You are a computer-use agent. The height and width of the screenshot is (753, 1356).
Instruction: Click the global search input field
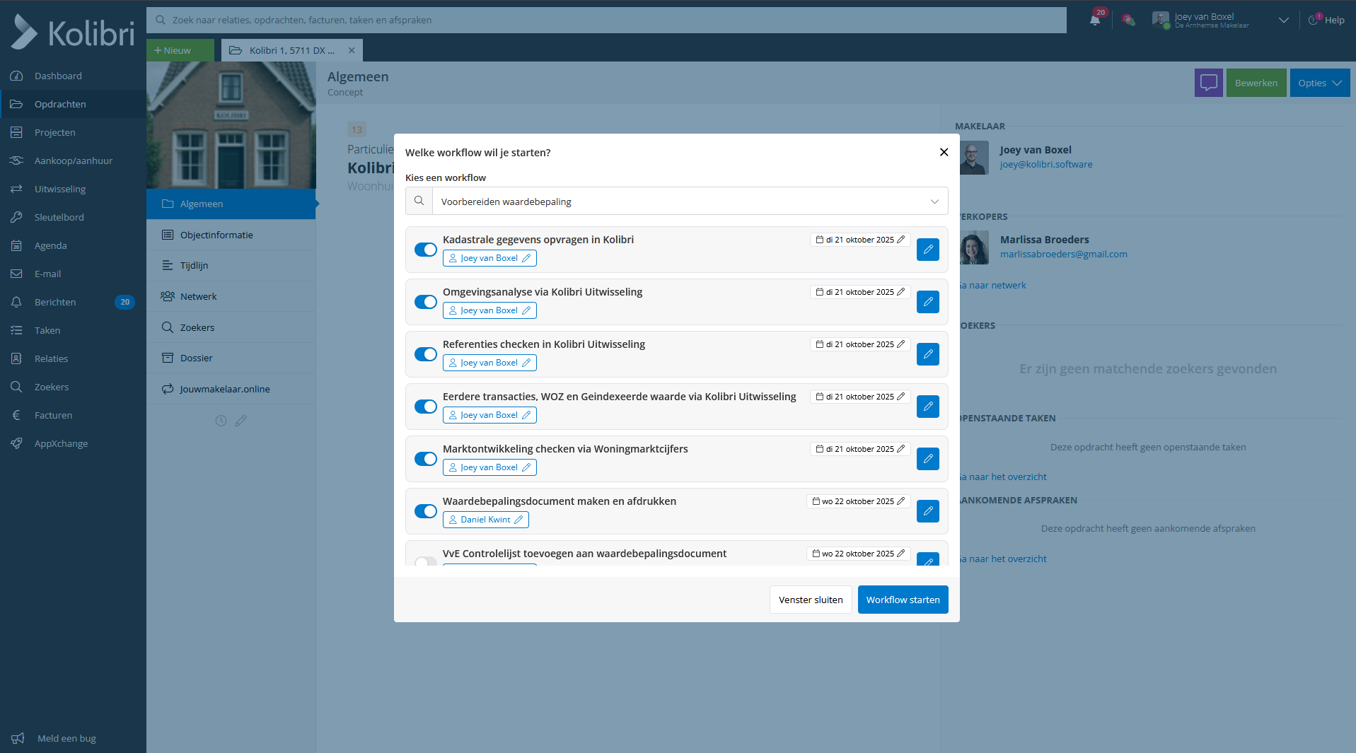coord(606,21)
